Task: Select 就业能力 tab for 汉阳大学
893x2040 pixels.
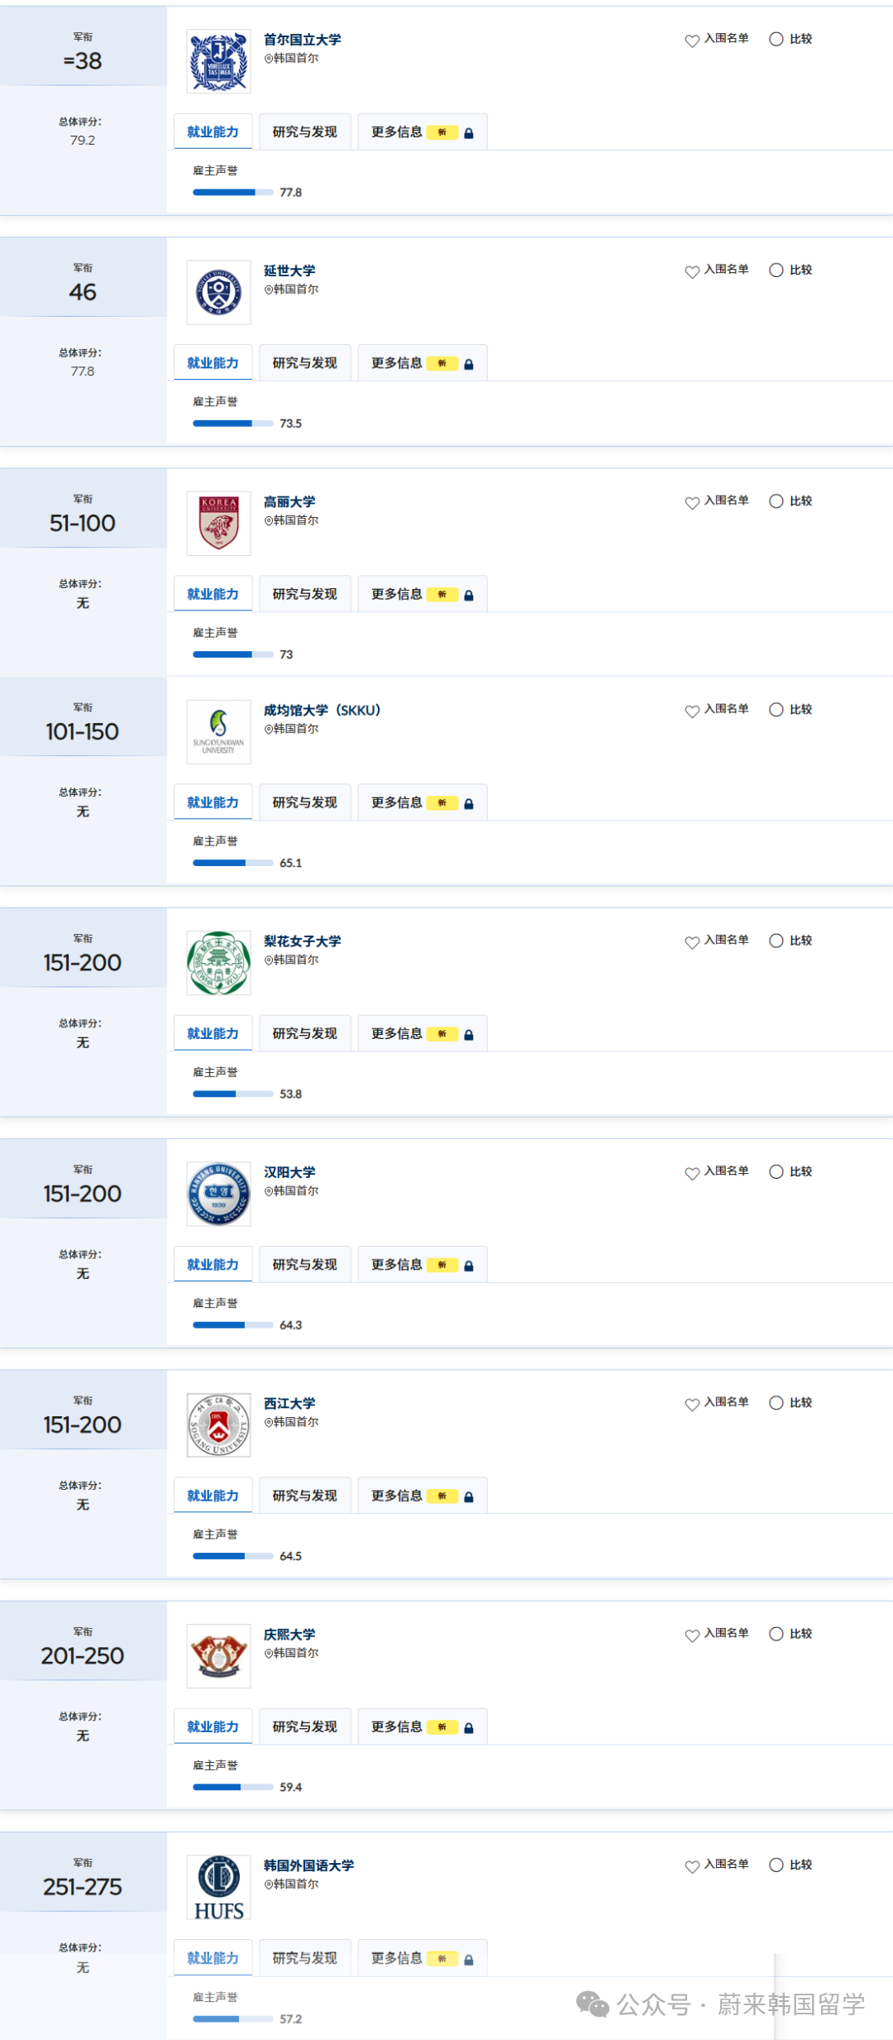Action: coord(213,1265)
